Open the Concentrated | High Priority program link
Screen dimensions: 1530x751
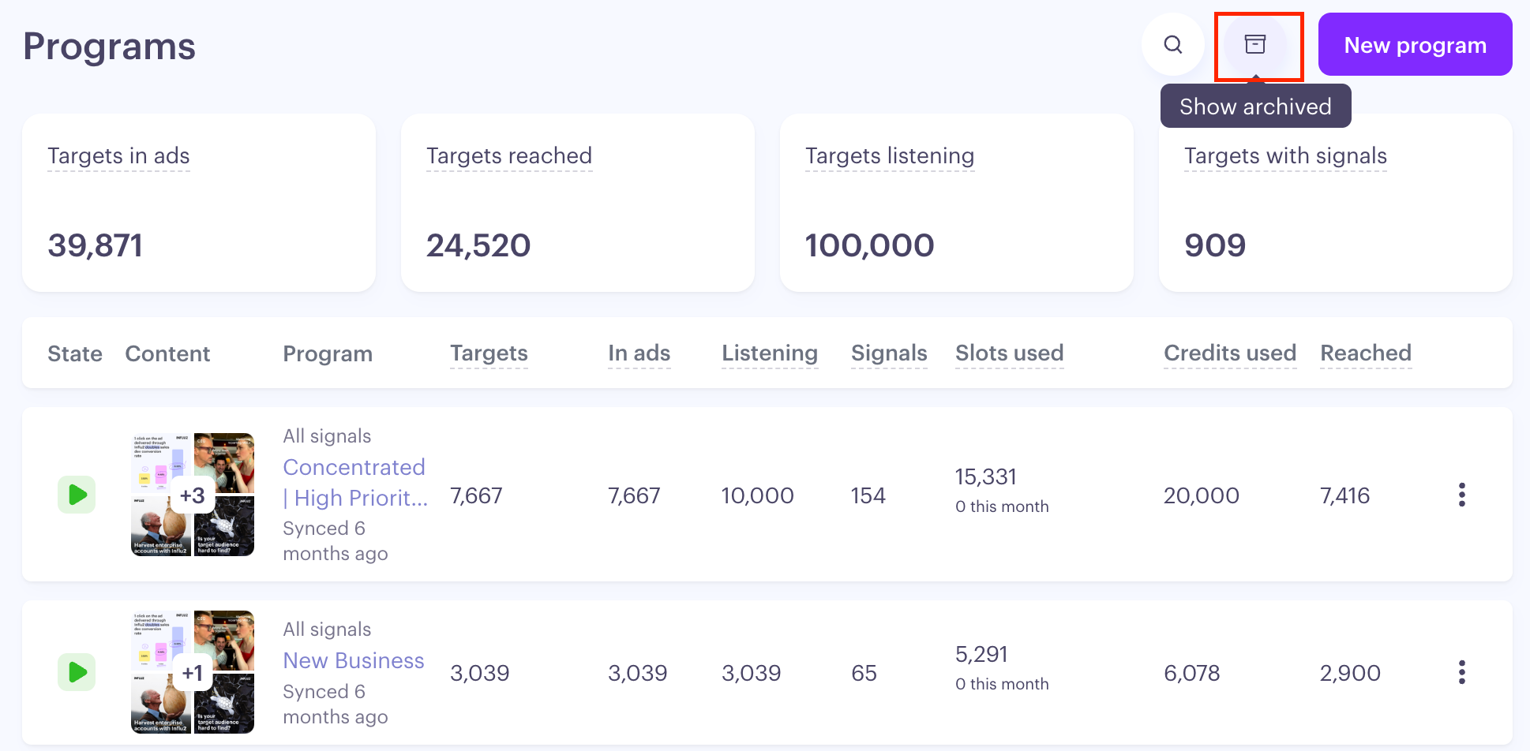pos(355,482)
